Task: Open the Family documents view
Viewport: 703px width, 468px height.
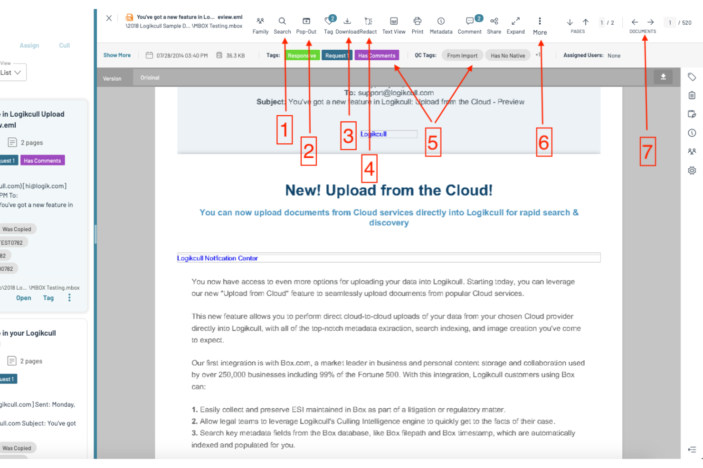Action: click(260, 26)
